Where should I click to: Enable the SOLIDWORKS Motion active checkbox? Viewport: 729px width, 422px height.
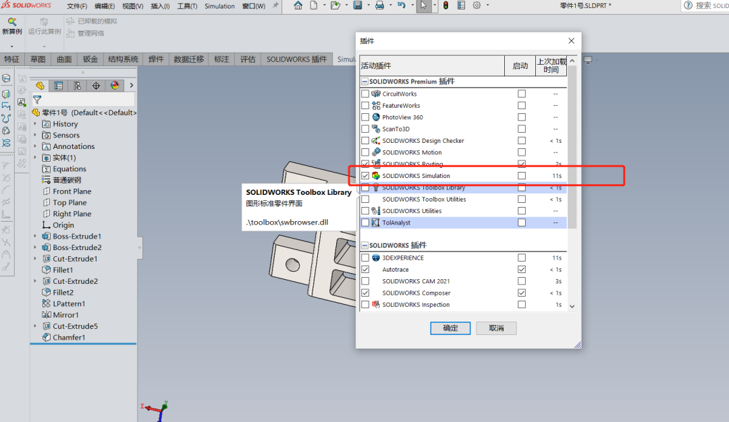coord(365,152)
